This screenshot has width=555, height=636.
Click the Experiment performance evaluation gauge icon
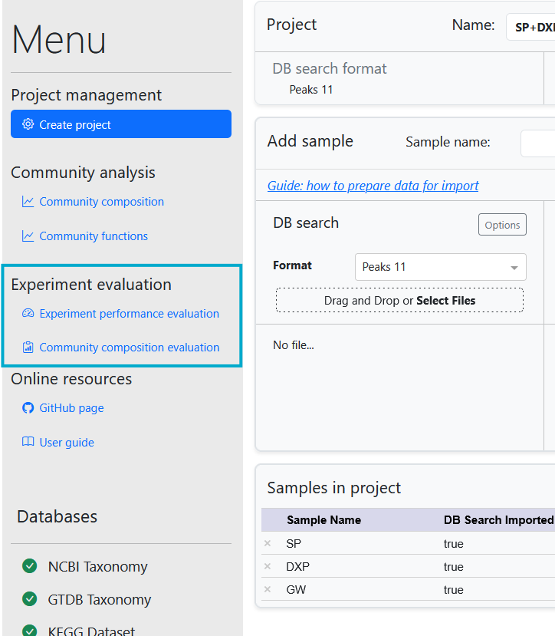(x=28, y=313)
